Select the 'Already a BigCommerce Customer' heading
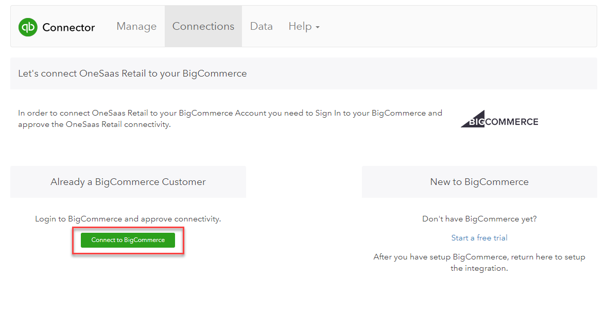 click(x=128, y=182)
